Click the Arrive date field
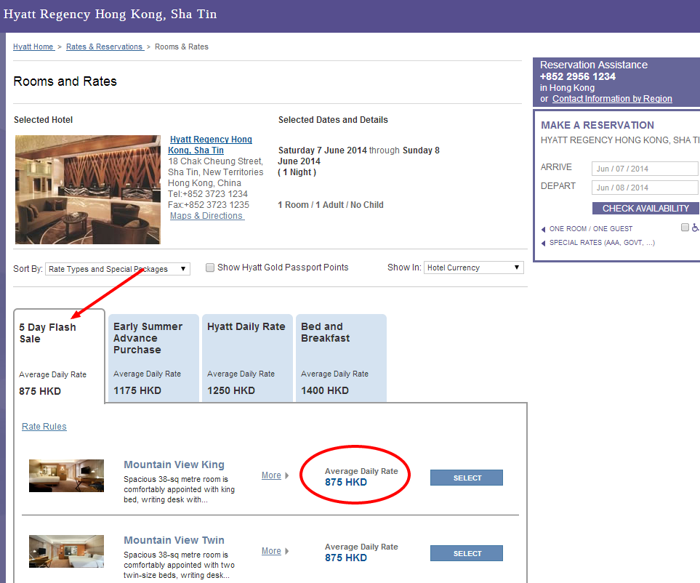 coord(645,169)
